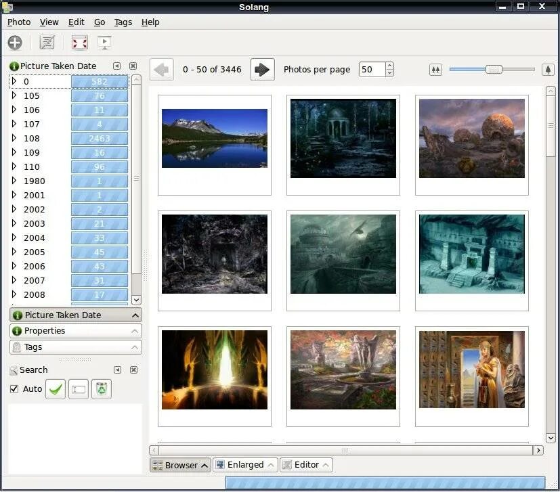Expand the 108 date tree row
560x492 pixels.
point(14,138)
